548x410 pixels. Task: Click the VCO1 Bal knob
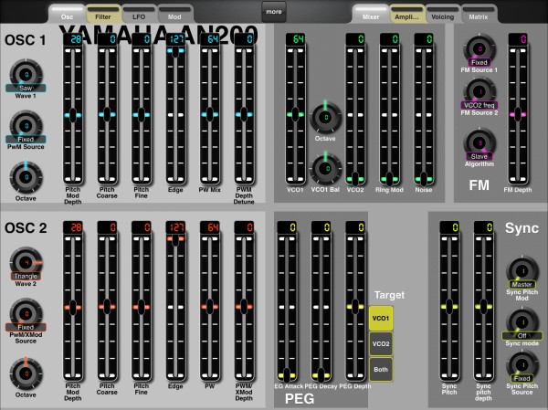pos(326,169)
